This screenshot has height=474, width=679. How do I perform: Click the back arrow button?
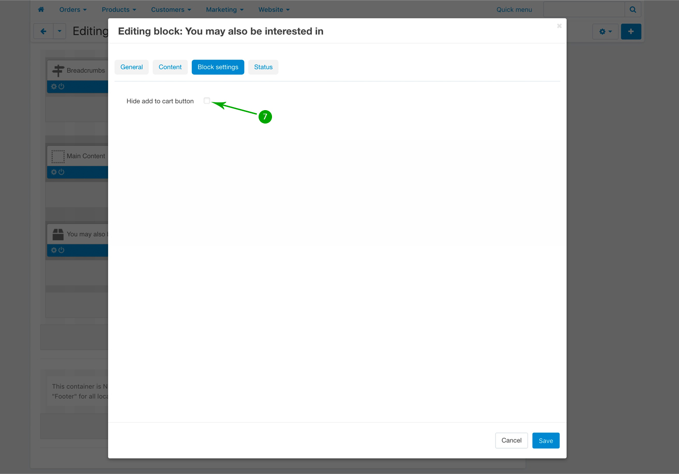(x=43, y=32)
